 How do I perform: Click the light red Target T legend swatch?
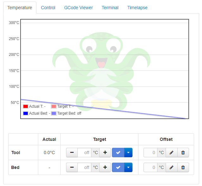[54, 106]
